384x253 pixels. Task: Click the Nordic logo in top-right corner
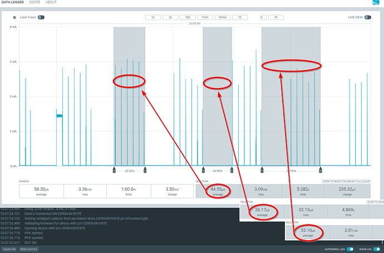[376, 3]
